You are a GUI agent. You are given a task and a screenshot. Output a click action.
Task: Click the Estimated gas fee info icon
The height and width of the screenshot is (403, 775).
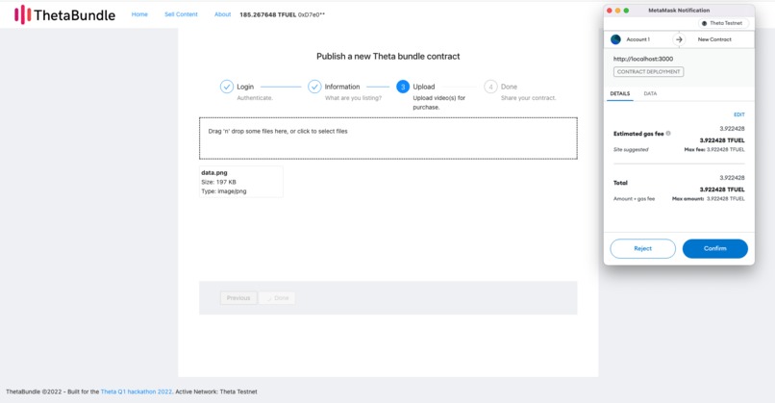pyautogui.click(x=668, y=133)
